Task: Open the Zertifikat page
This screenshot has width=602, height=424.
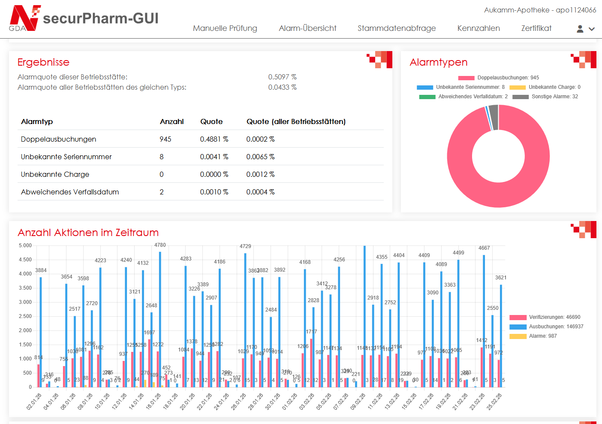Action: pyautogui.click(x=536, y=28)
